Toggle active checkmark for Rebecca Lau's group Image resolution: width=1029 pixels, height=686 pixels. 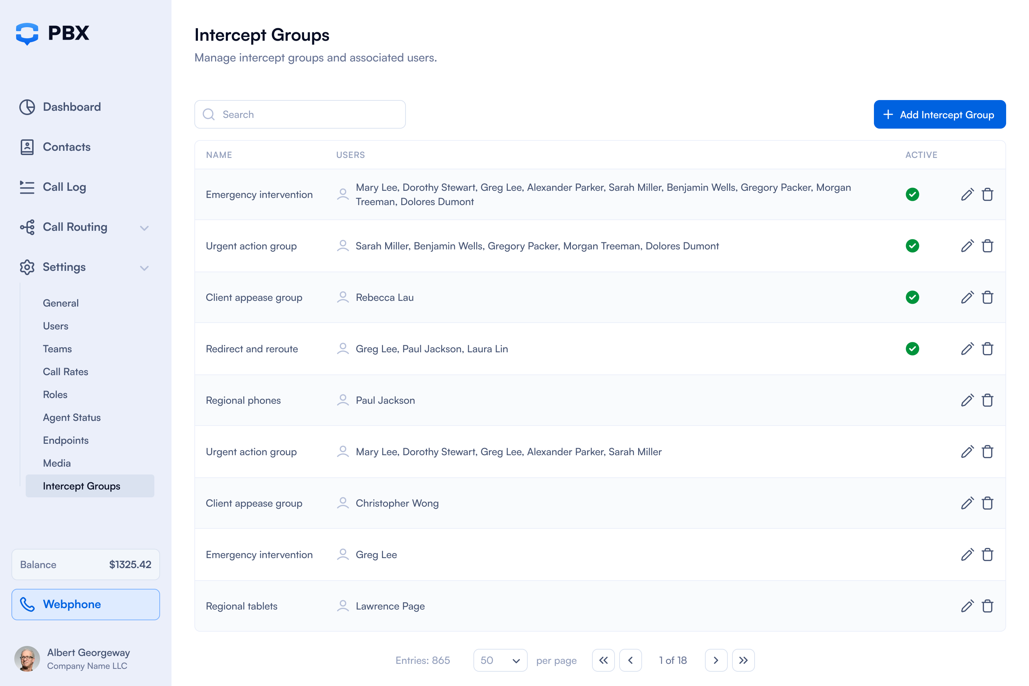912,298
